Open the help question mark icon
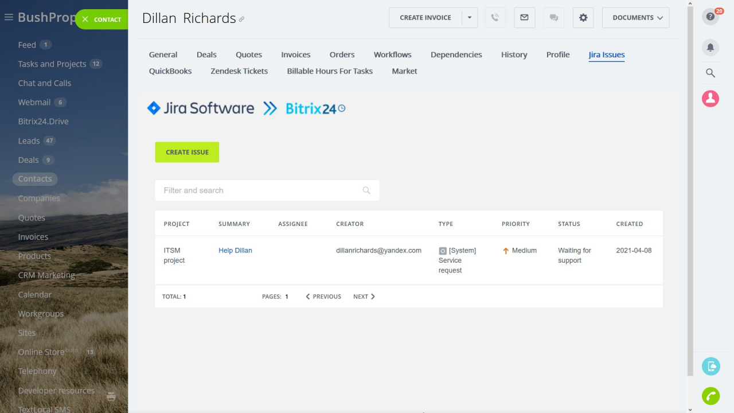Screen dimensions: 734x413 710,17
